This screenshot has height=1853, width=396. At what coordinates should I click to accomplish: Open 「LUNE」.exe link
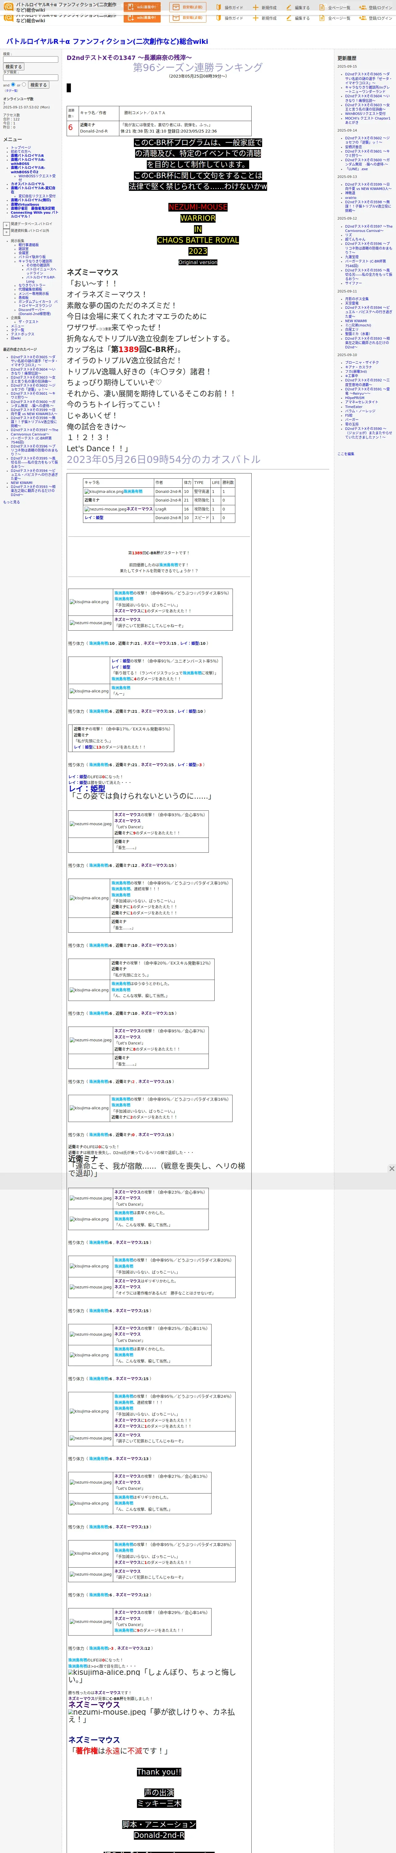[357, 169]
